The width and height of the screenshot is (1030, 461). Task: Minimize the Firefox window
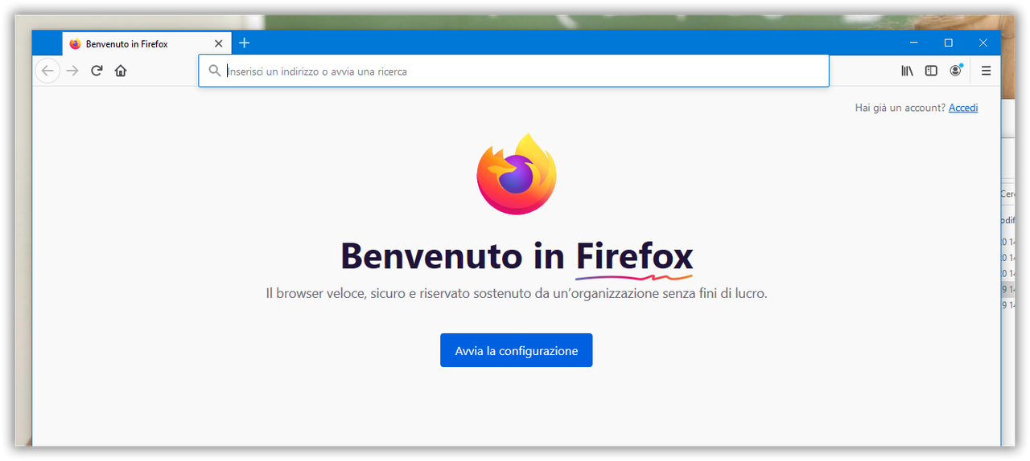913,43
